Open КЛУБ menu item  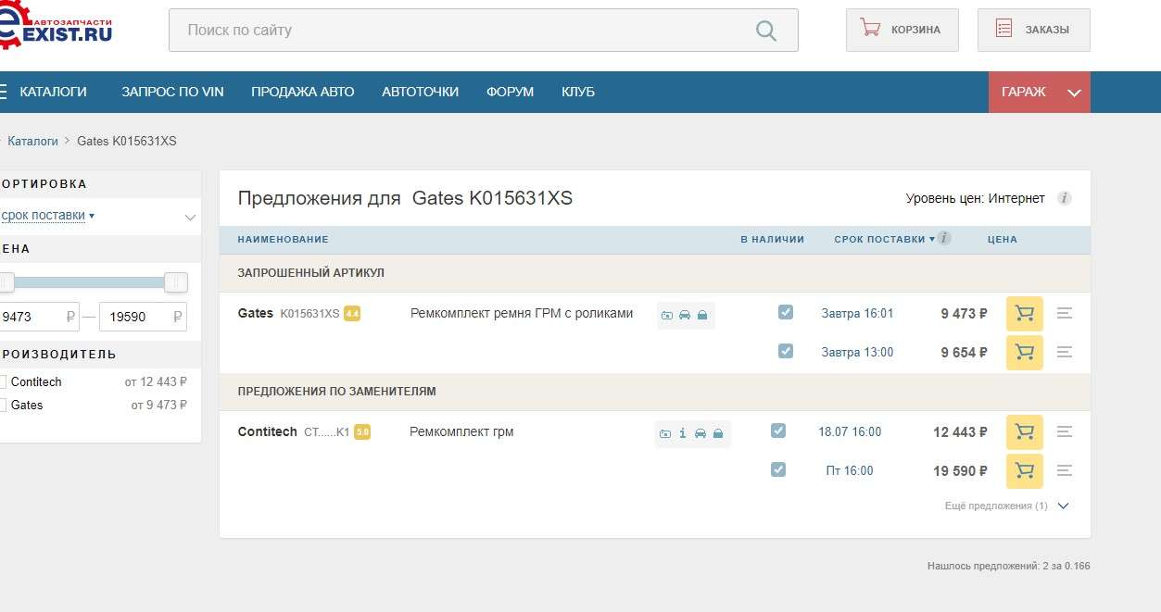578,92
